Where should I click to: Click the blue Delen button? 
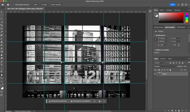pyautogui.click(x=172, y=5)
